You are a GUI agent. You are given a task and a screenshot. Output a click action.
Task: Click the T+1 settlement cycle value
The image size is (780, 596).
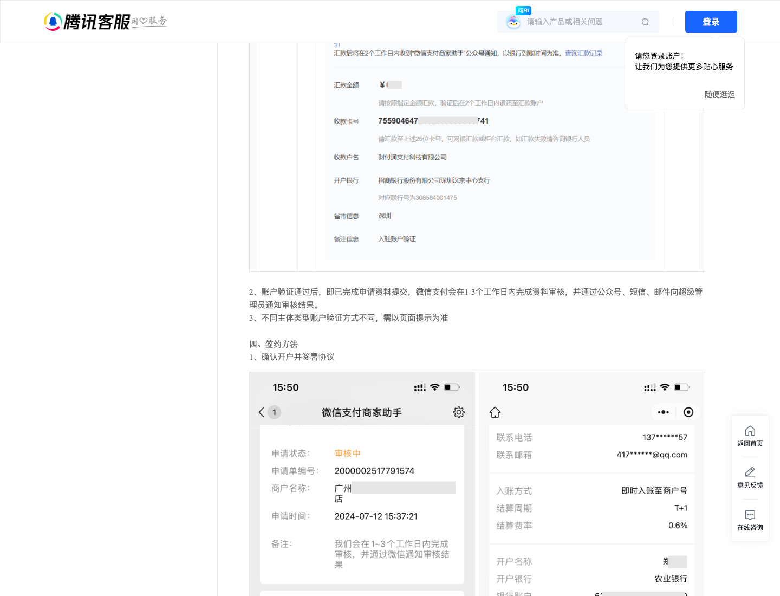point(681,508)
